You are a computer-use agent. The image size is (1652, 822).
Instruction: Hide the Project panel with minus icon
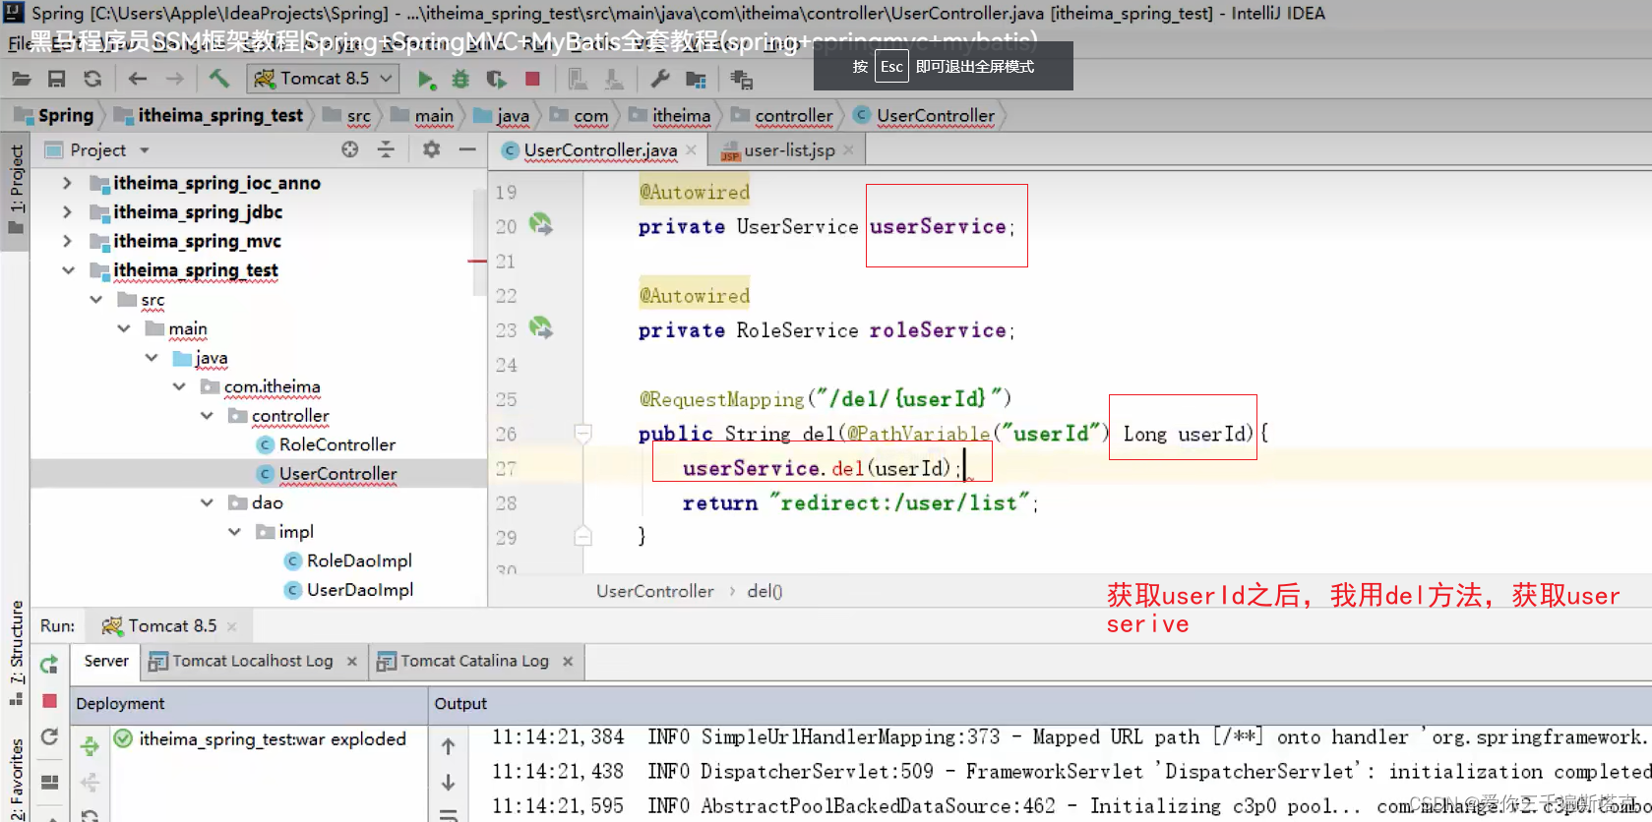pyautogui.click(x=467, y=149)
